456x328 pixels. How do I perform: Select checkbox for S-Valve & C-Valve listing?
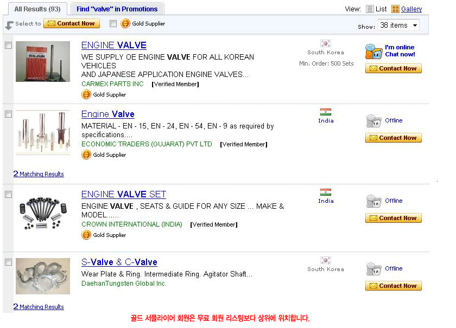pos(9,262)
